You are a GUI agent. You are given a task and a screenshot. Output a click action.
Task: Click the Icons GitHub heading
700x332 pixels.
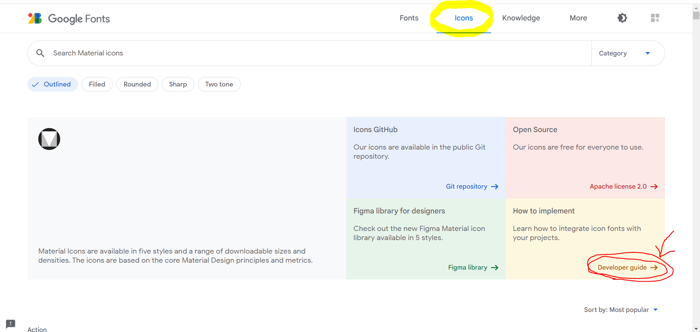point(376,130)
